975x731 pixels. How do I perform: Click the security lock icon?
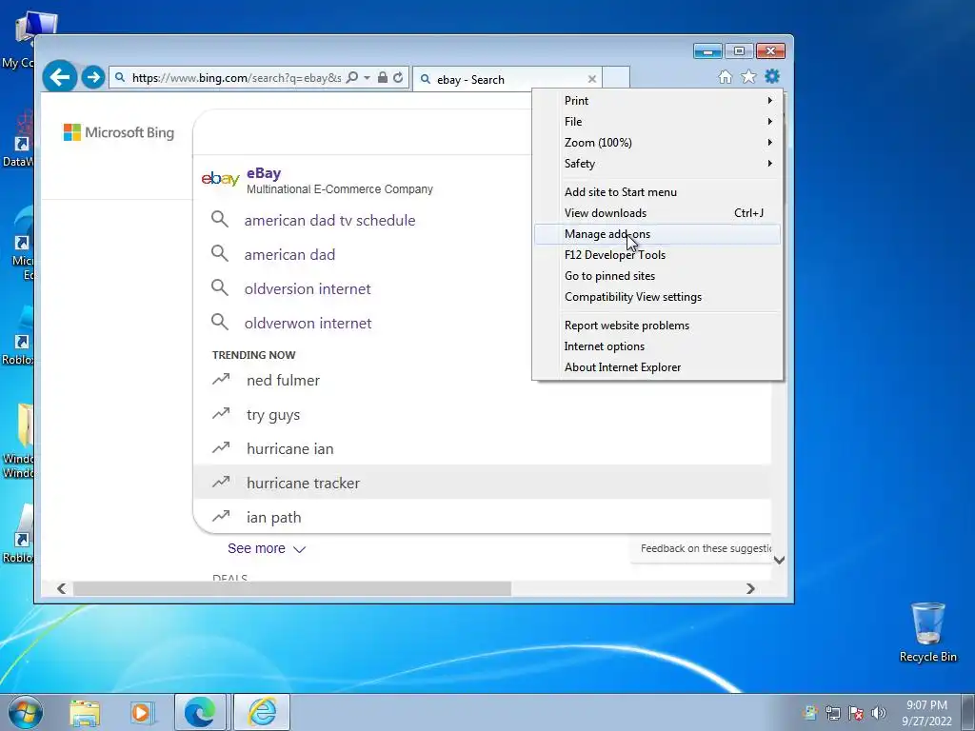(383, 78)
